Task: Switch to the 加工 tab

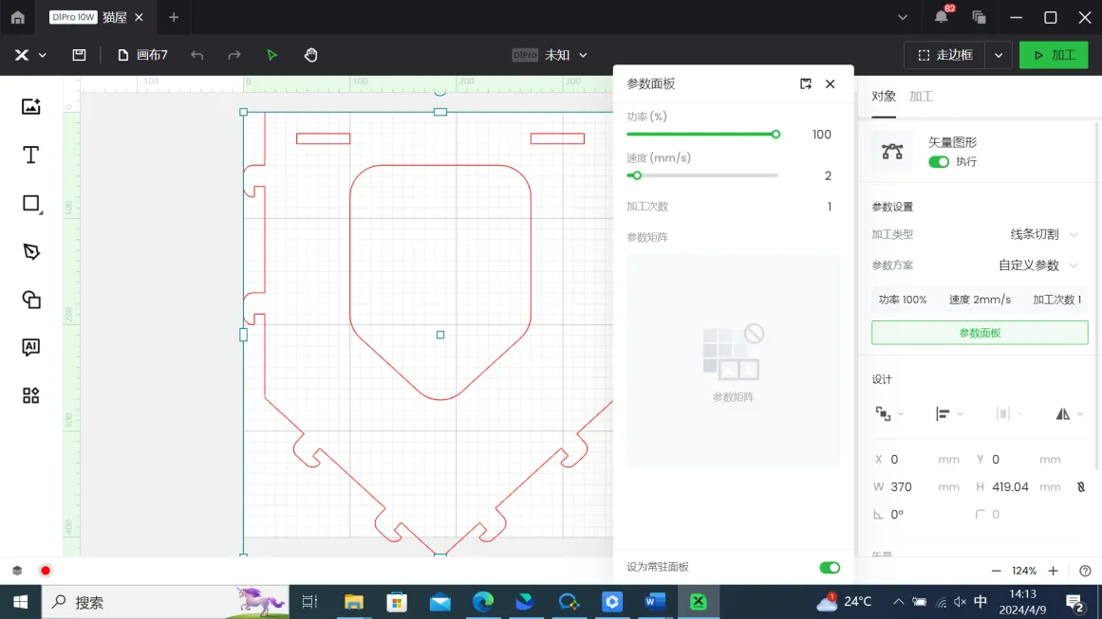Action: pos(921,97)
